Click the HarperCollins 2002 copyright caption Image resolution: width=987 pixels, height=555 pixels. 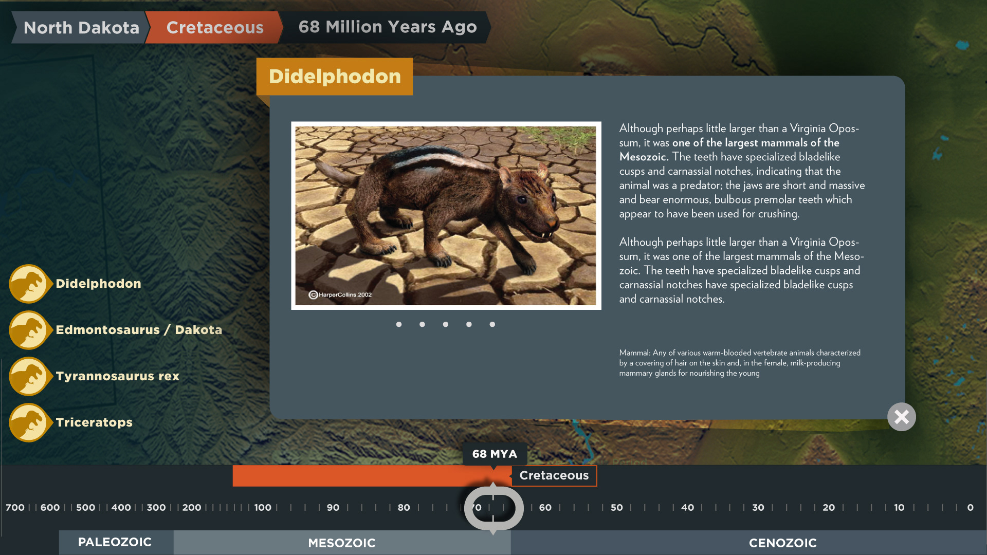(340, 294)
